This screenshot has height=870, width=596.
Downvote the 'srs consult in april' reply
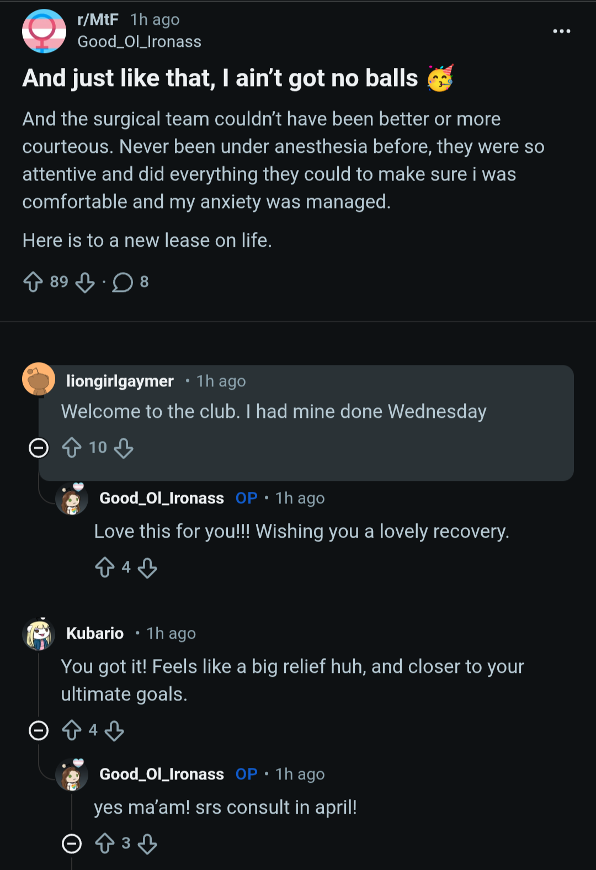click(147, 844)
